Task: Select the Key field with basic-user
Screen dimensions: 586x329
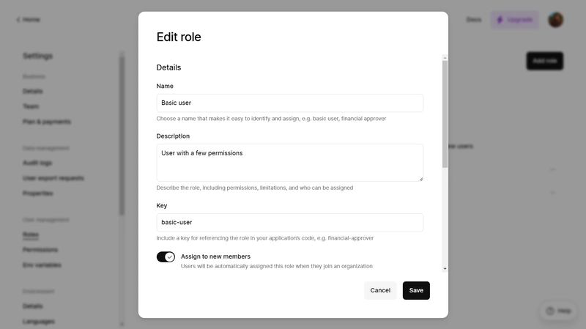Action: (x=289, y=223)
